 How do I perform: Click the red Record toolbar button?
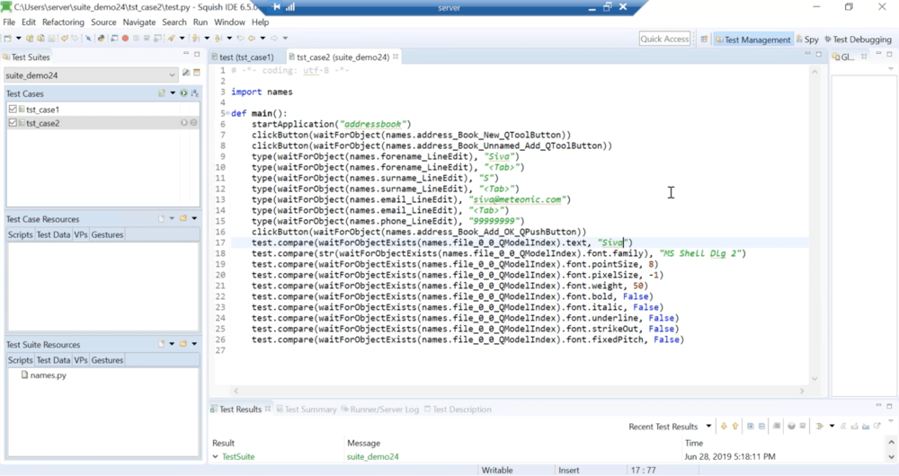pyautogui.click(x=125, y=39)
